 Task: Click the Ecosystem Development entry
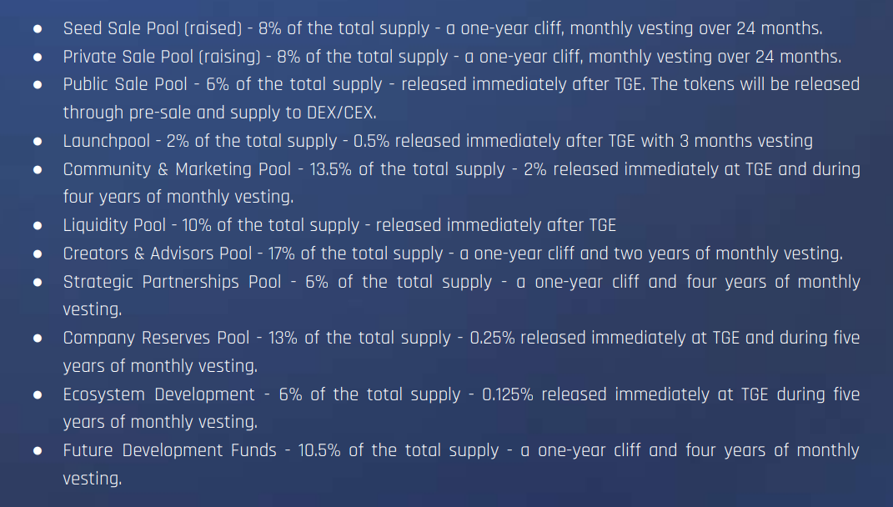(461, 394)
